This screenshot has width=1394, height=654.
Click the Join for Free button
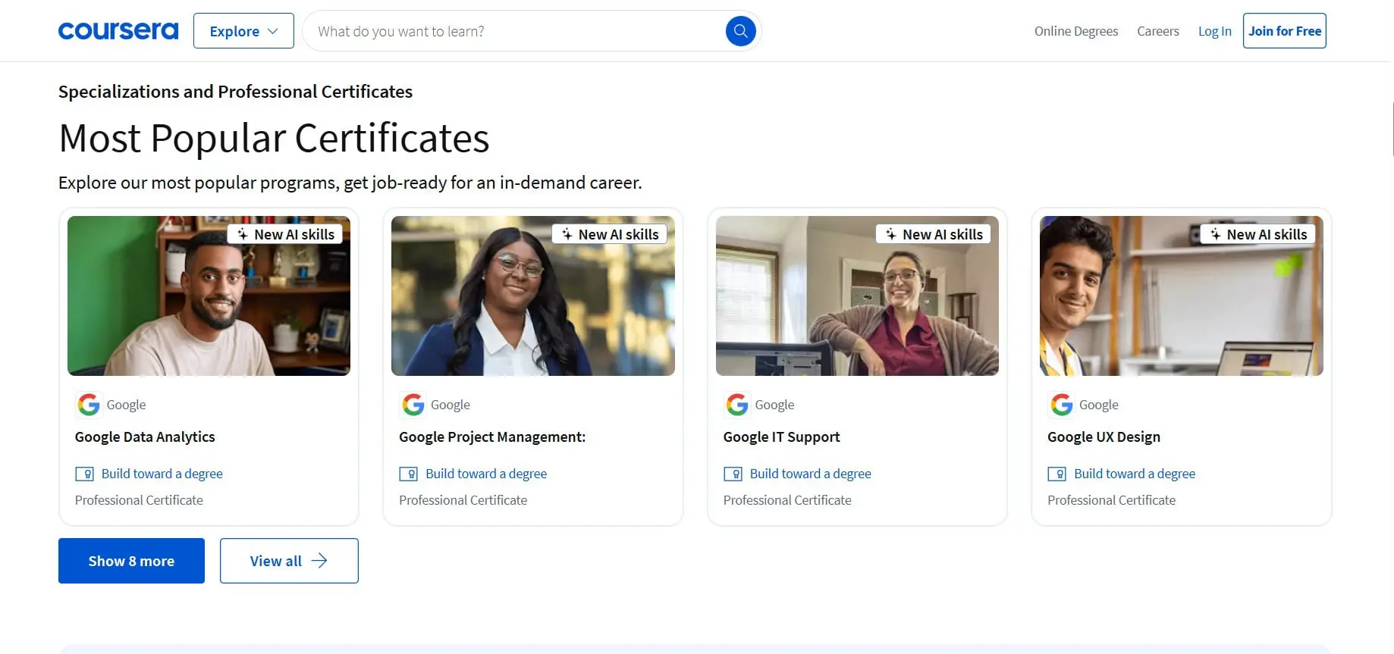click(x=1285, y=31)
